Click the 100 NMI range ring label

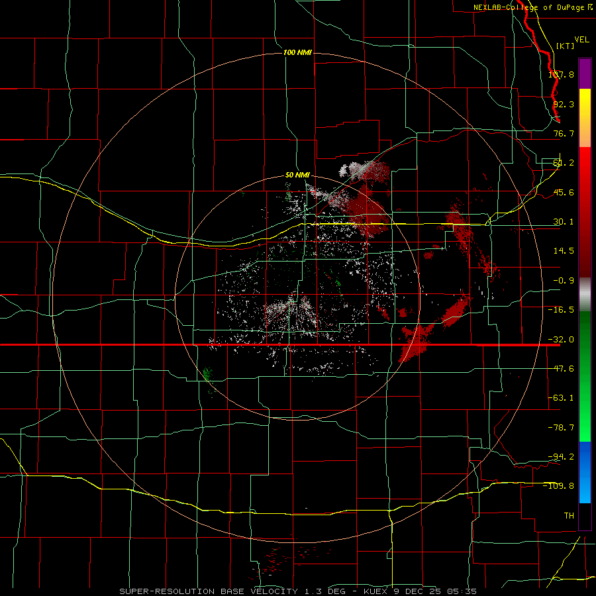[x=297, y=52]
